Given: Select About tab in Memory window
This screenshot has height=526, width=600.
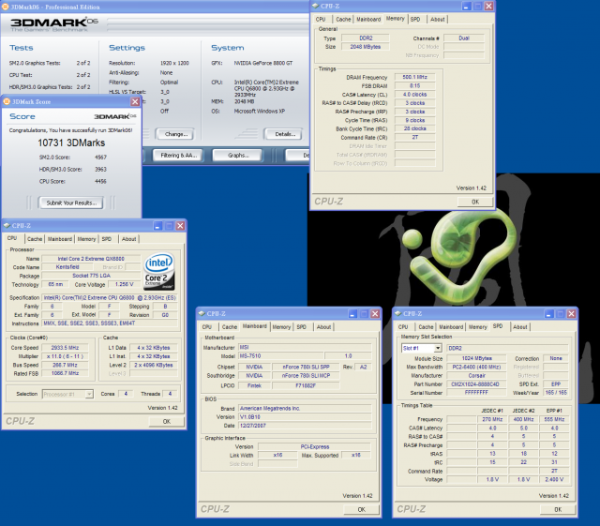Looking at the screenshot, I should click(438, 19).
